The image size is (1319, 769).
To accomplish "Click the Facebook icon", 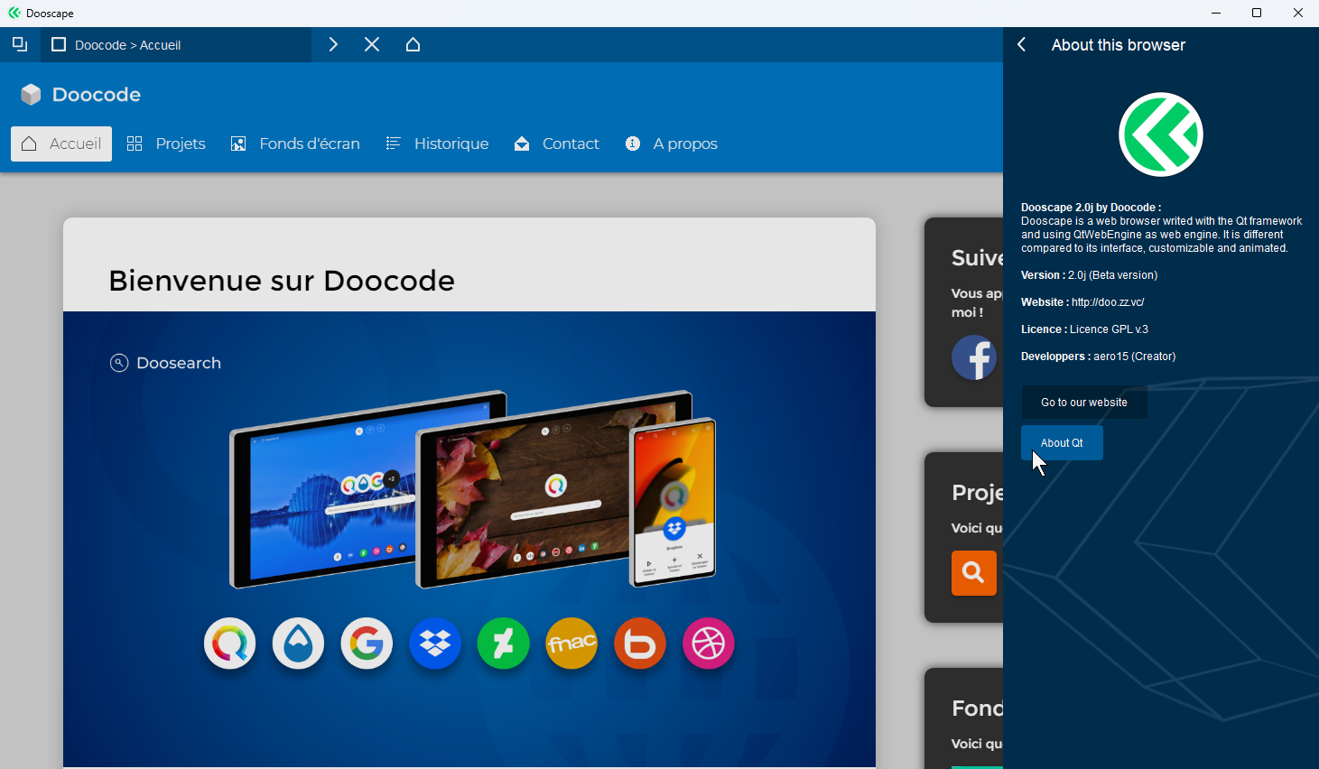I will 975,358.
